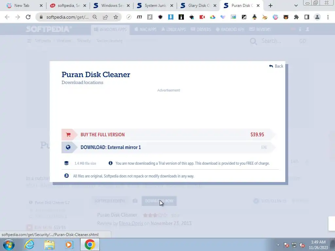Open LINUX APPS menu item
Screen dimensions: 335x251
(x=173, y=29)
